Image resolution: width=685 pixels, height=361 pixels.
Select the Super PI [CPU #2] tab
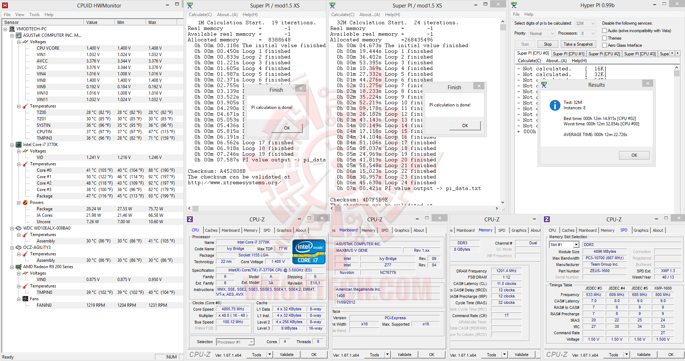[x=604, y=54]
